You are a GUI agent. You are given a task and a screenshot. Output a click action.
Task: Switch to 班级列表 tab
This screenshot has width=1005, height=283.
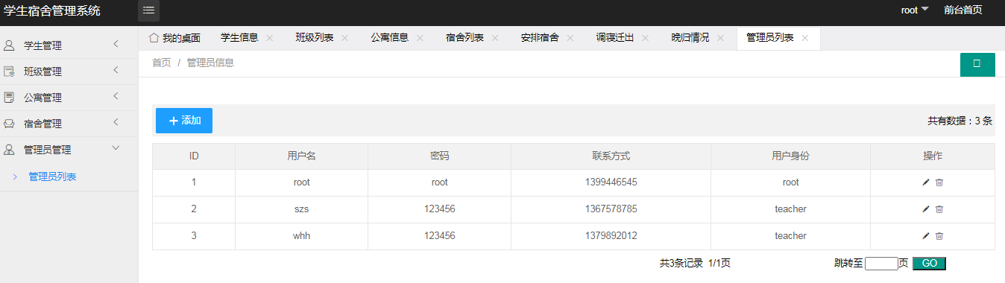click(x=315, y=38)
